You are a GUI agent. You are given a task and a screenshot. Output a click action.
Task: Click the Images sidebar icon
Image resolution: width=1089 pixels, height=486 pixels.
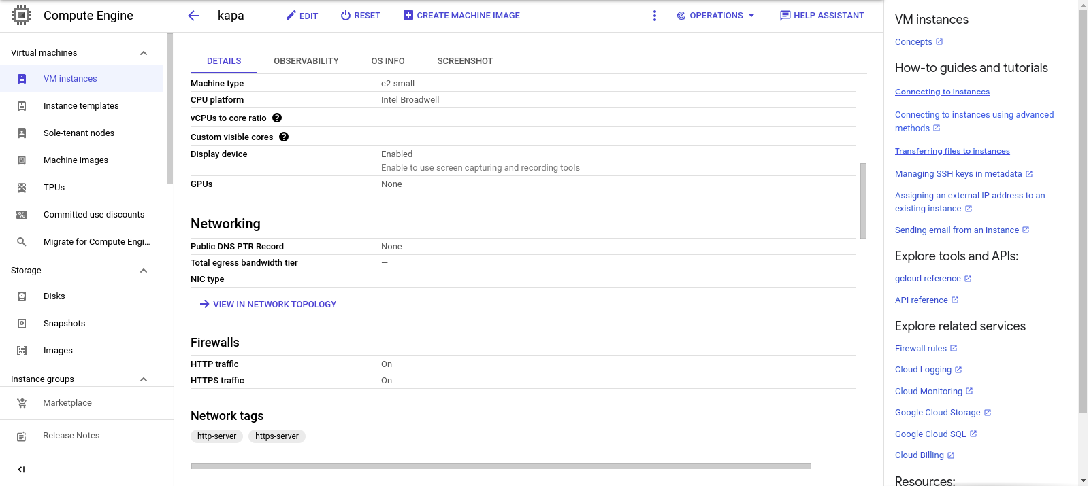[22, 351]
